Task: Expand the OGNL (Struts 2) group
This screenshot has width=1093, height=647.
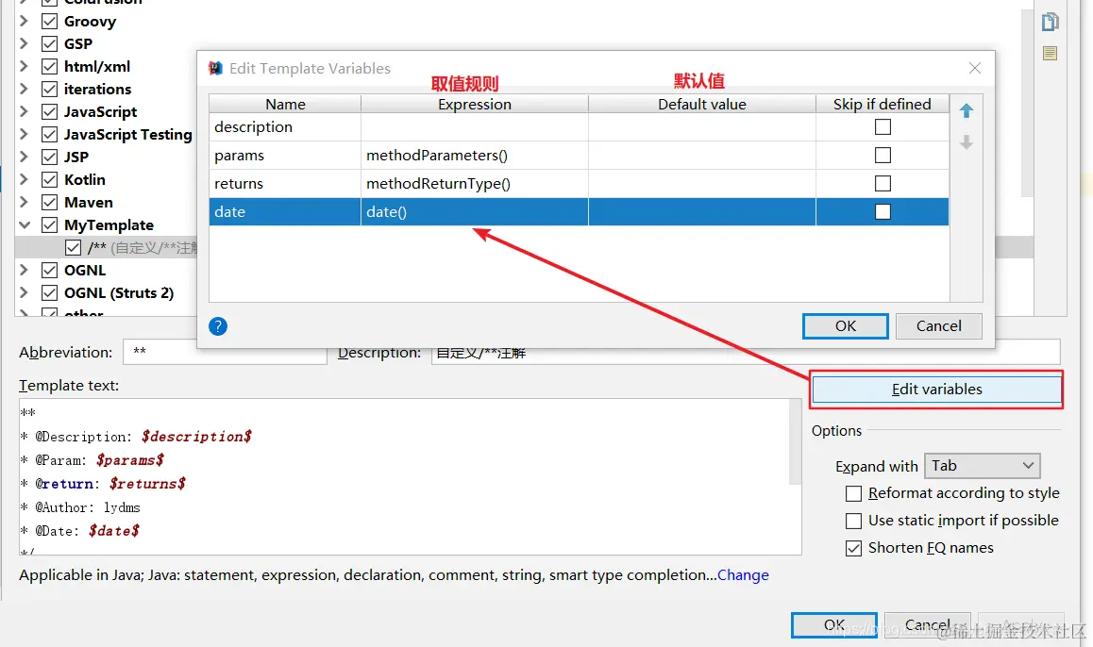Action: tap(24, 292)
